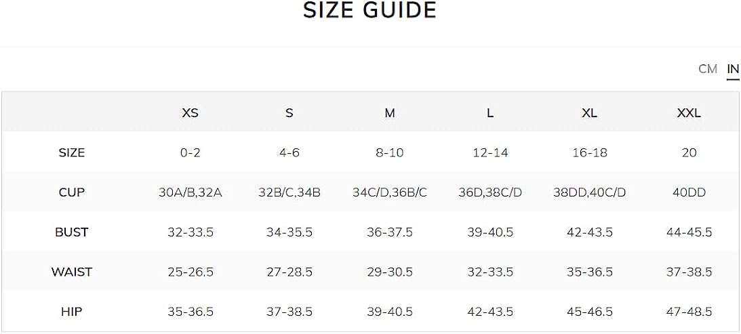Select the 30A/B,32A cup cell

(x=191, y=193)
